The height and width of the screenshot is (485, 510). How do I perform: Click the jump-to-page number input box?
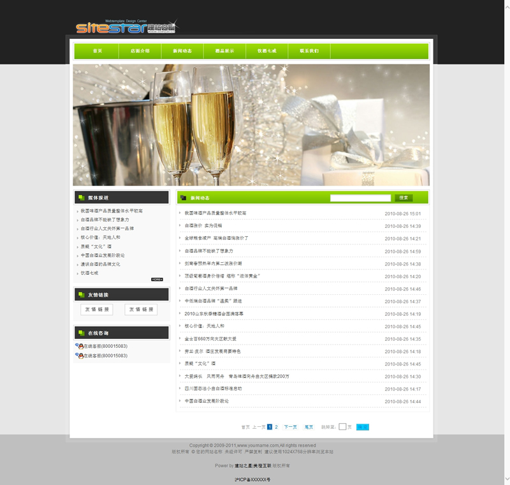click(x=342, y=427)
